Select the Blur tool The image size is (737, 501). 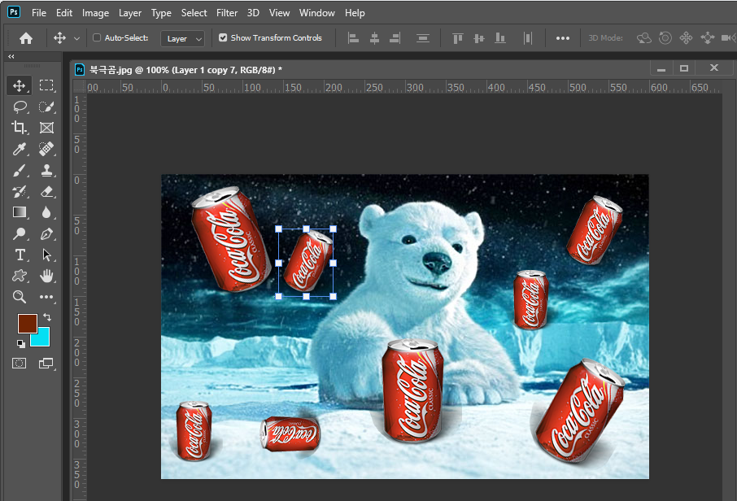point(46,212)
